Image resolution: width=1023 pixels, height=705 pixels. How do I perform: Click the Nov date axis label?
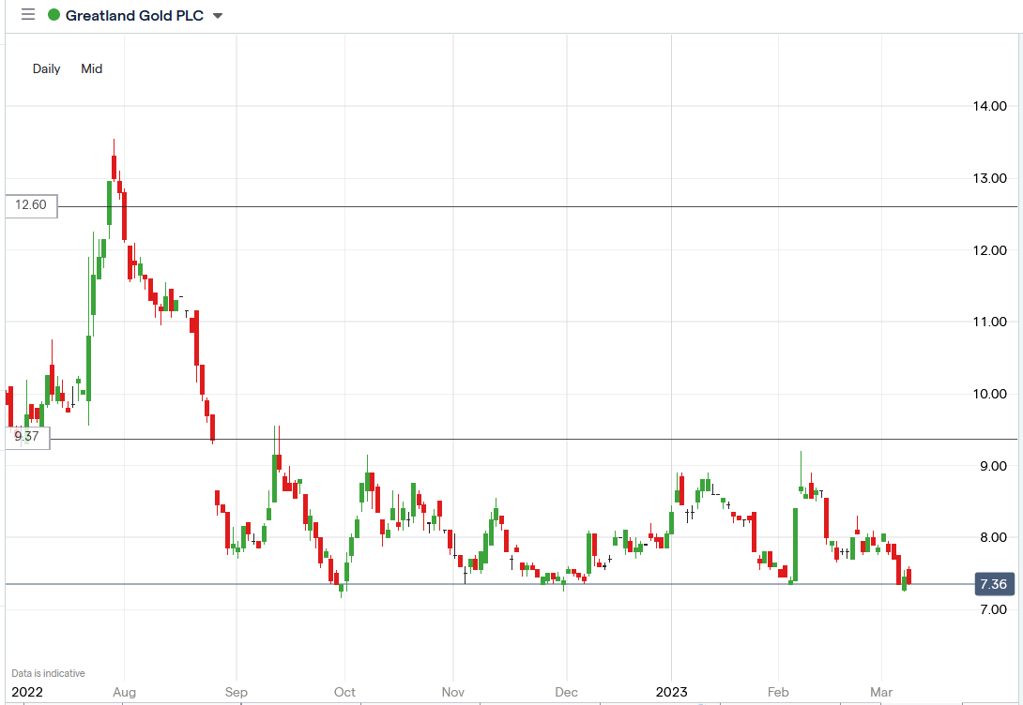click(452, 692)
